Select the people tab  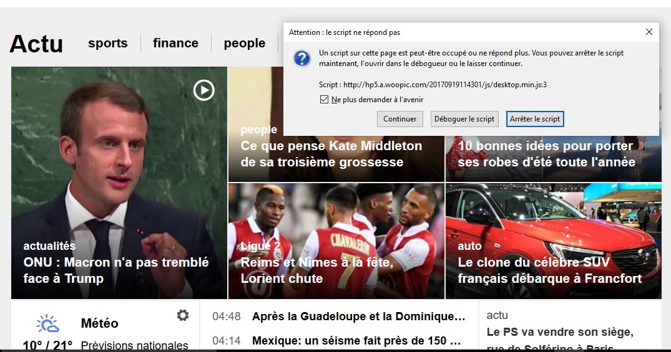tap(244, 43)
